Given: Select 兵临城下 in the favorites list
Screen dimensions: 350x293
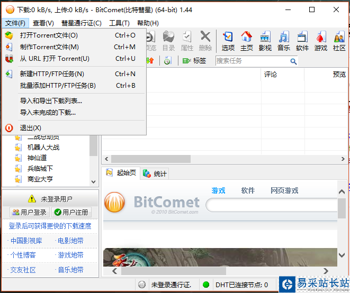Looking at the screenshot, I should (x=40, y=168).
